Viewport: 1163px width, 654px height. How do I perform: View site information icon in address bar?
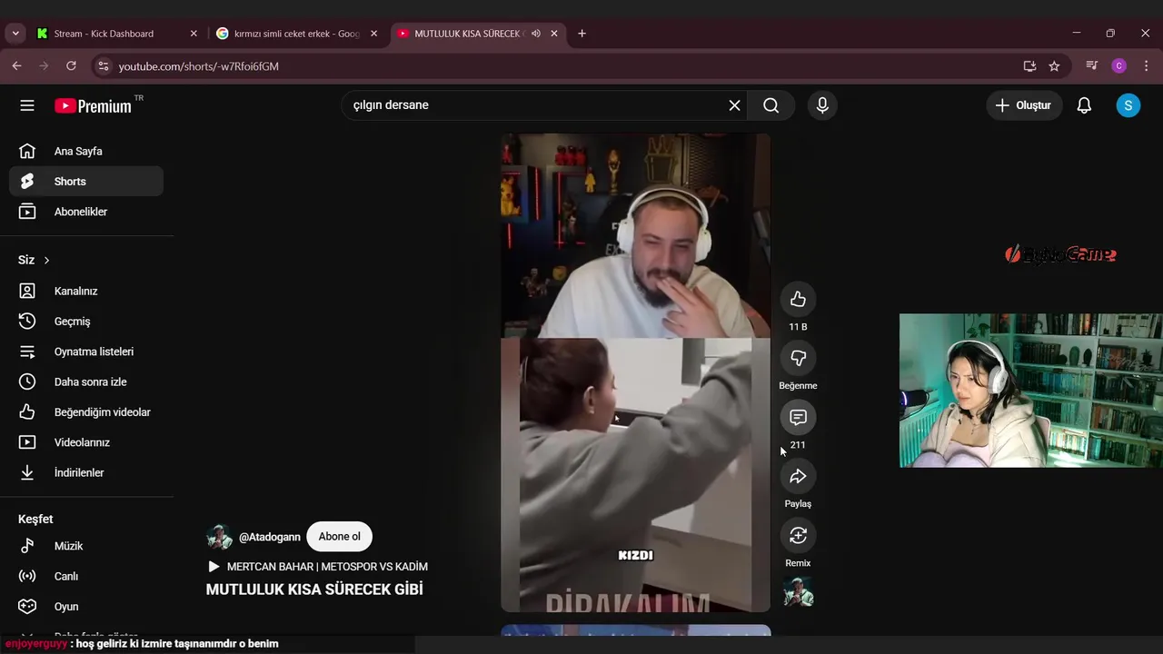tap(103, 66)
